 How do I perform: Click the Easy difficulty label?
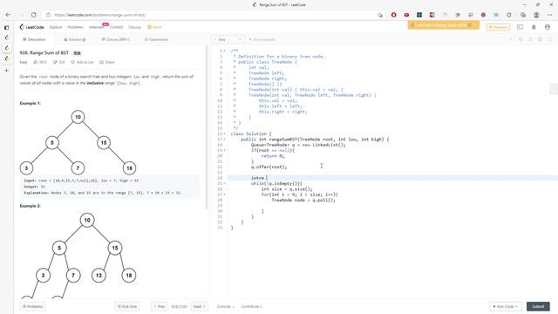[24, 62]
